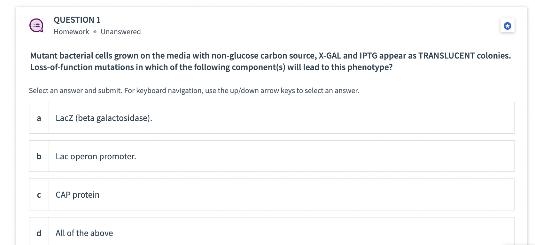The height and width of the screenshot is (245, 535).
Task: Select answer option letter c
Action: 39,195
